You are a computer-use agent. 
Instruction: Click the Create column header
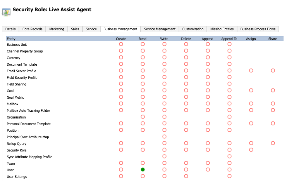pos(121,39)
